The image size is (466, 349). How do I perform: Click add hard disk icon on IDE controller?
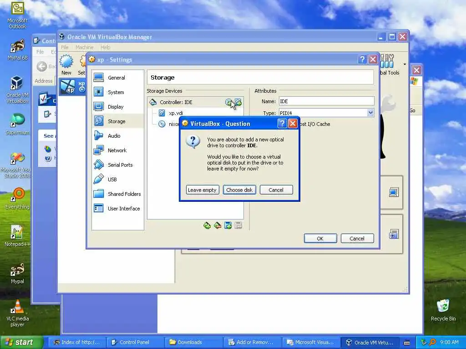[238, 102]
